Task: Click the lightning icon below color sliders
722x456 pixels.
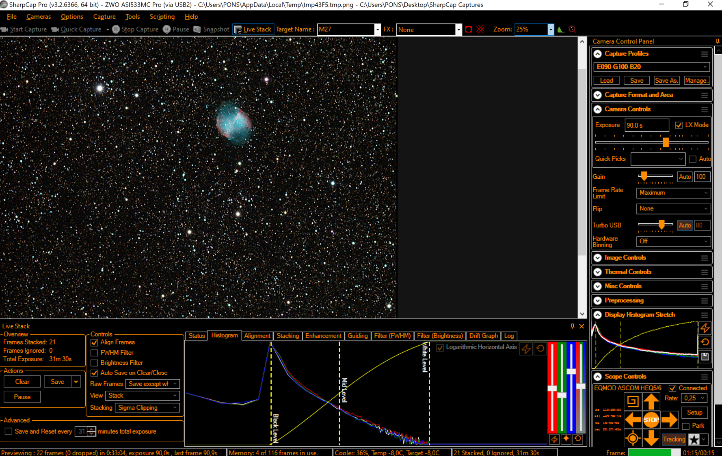Action: coord(554,439)
